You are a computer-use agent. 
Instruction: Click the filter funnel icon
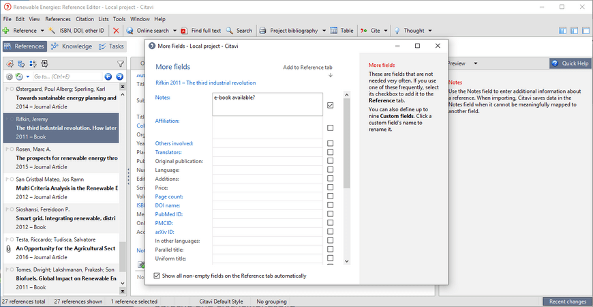120,63
